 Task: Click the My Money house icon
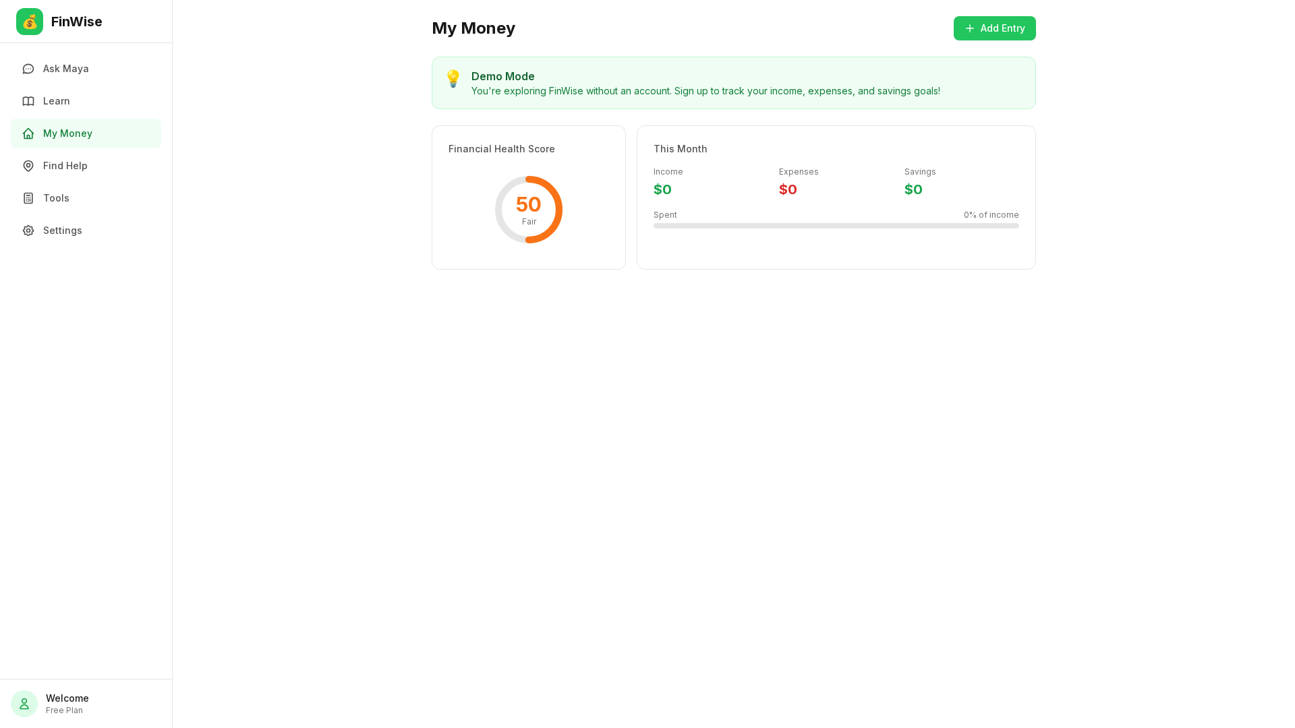point(28,133)
